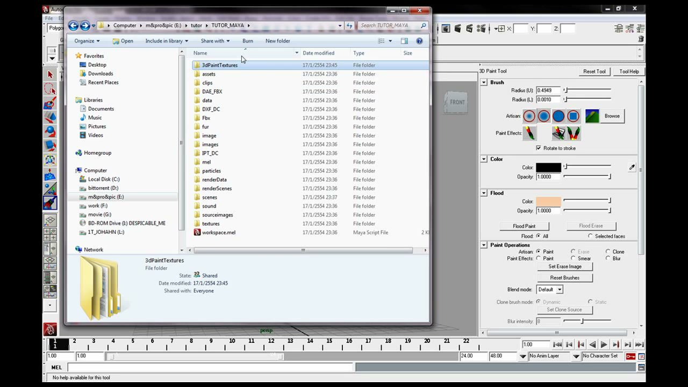Choose the first Artisan round brush profile

tap(529, 116)
